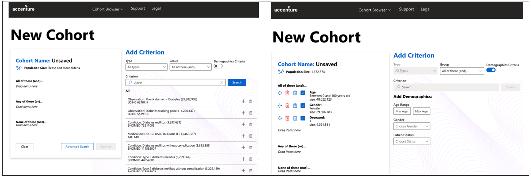This screenshot has height=177, width=531.
Task: Click the Min Age input field
Action: click(x=402, y=111)
